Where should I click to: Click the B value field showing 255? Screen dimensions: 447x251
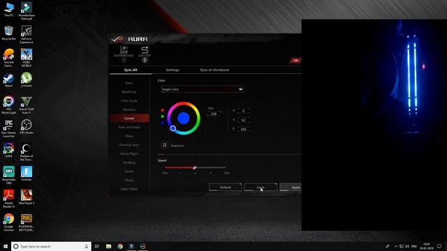pyautogui.click(x=243, y=129)
